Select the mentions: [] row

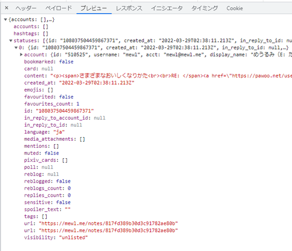click(41, 146)
